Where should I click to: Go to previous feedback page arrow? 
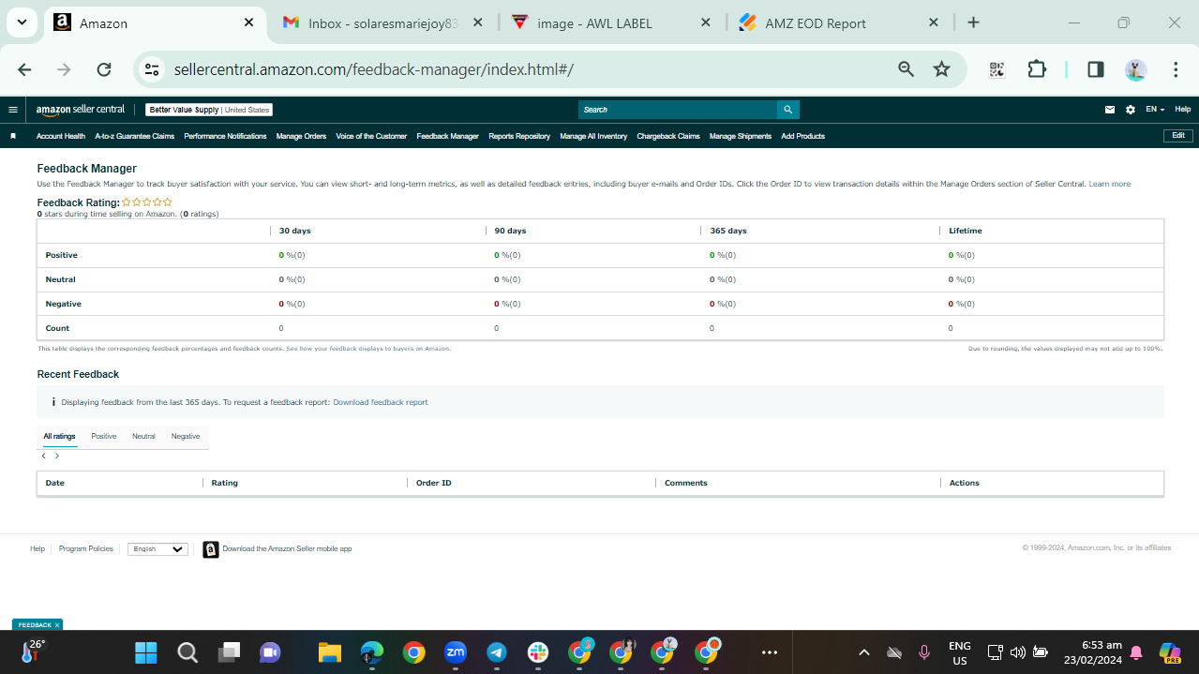click(x=43, y=456)
